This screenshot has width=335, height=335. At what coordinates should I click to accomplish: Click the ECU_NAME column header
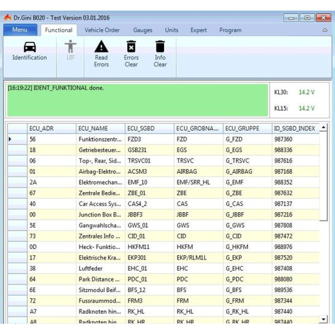click(100, 128)
